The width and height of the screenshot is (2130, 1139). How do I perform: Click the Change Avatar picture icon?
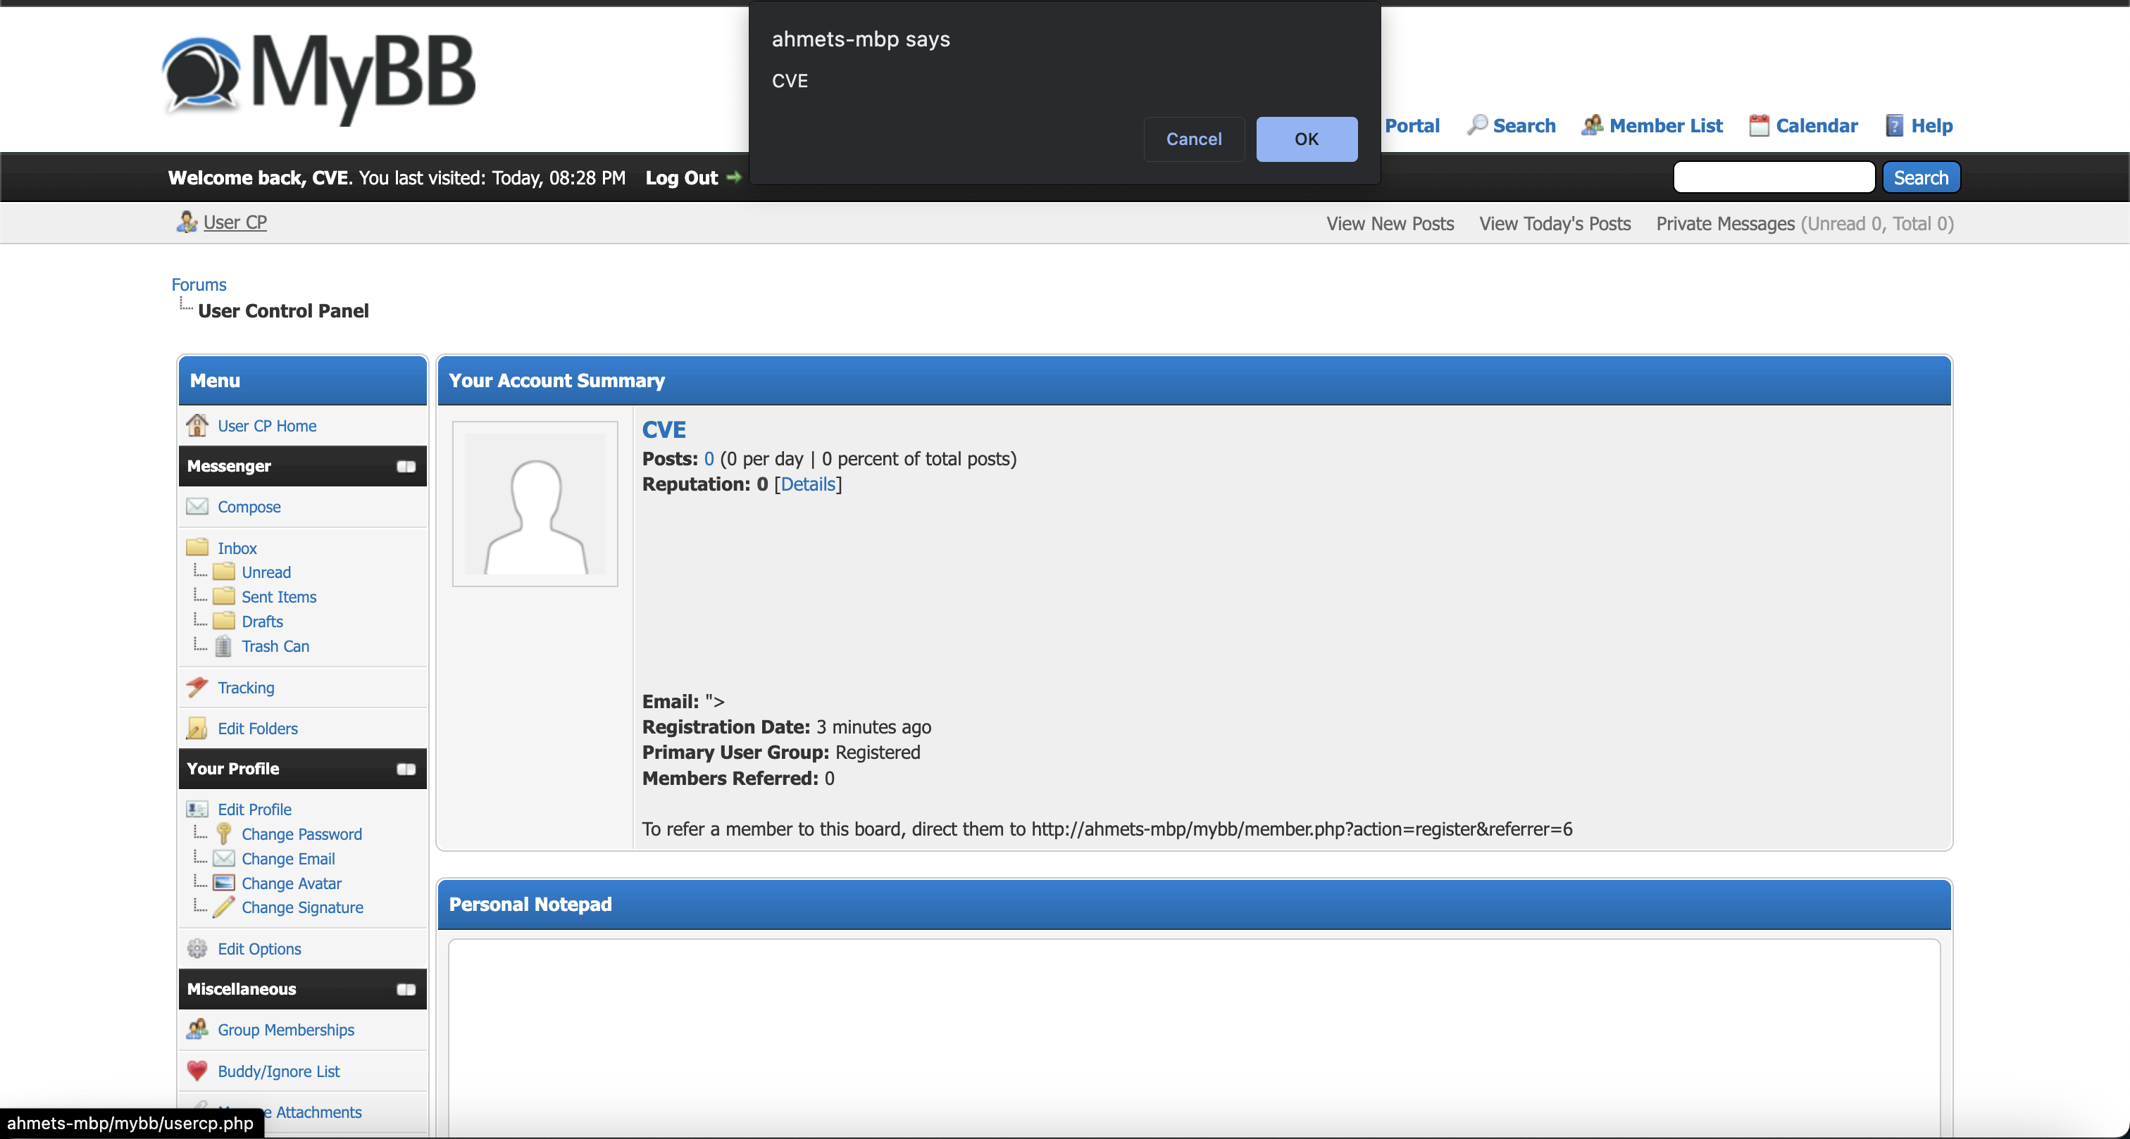[223, 883]
